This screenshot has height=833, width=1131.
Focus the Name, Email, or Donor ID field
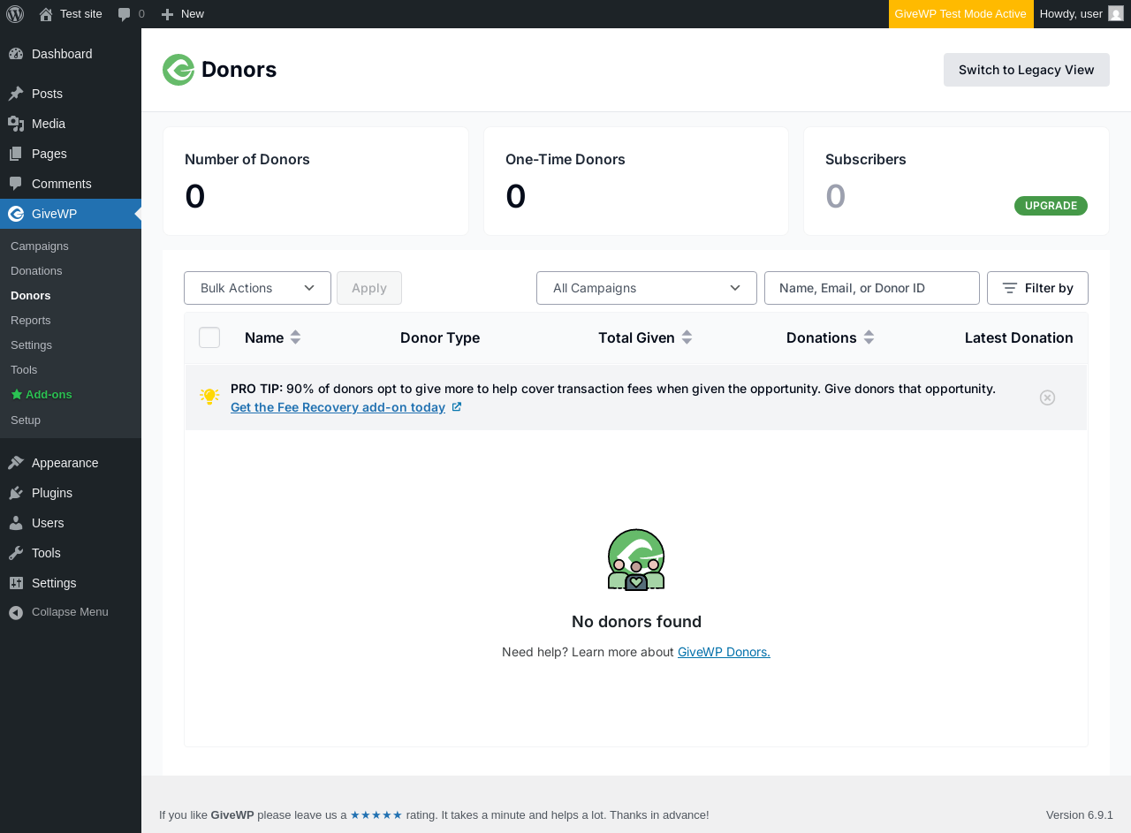(872, 288)
